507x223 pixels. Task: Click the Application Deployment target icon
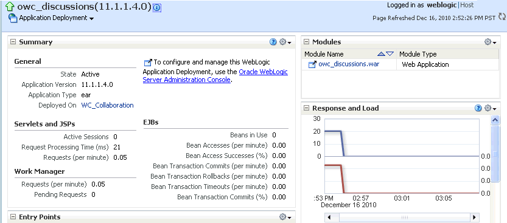[13, 18]
